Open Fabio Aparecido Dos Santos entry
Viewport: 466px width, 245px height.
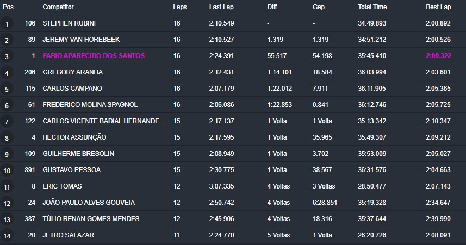pyautogui.click(x=94, y=56)
